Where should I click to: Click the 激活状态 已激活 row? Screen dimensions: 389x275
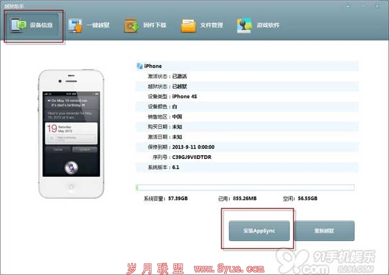[x=247, y=76]
